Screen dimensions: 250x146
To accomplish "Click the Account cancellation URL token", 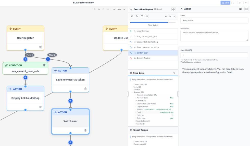I will point(147,95).
